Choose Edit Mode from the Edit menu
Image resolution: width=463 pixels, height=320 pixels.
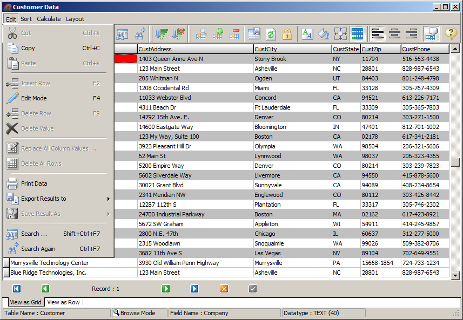[x=33, y=98]
